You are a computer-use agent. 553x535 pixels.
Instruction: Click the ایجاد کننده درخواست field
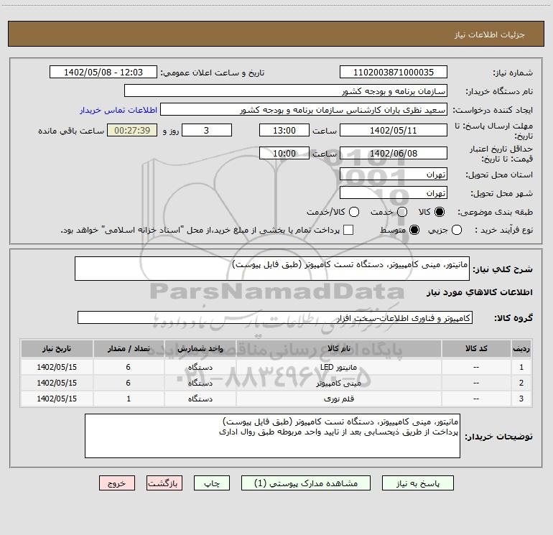[304, 110]
